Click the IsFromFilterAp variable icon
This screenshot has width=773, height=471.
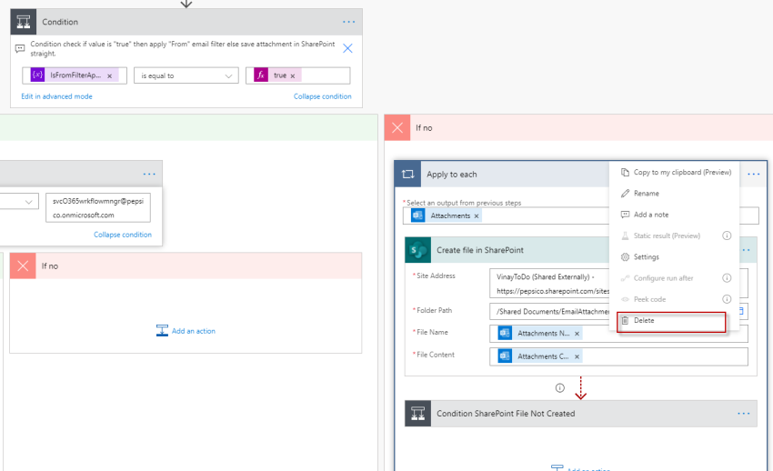click(37, 75)
